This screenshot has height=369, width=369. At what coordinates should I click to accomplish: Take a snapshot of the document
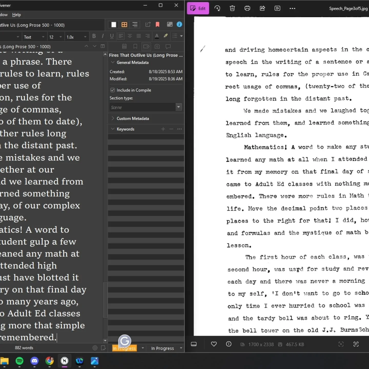tap(157, 46)
